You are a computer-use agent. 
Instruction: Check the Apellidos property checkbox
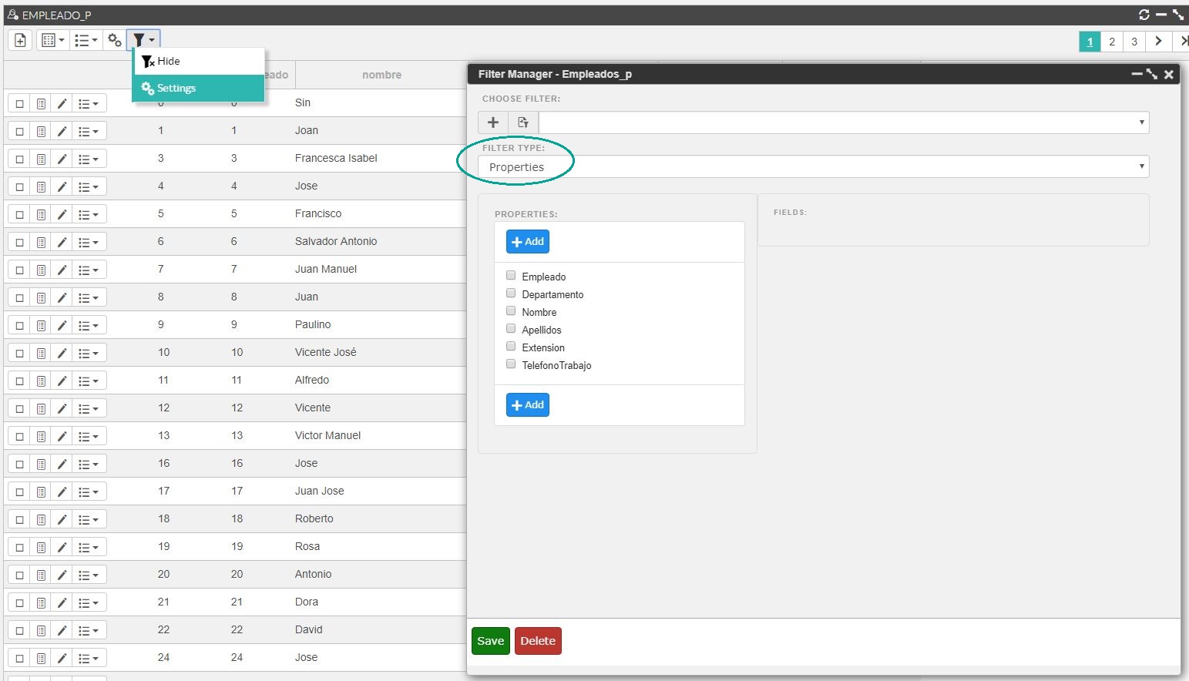(511, 328)
